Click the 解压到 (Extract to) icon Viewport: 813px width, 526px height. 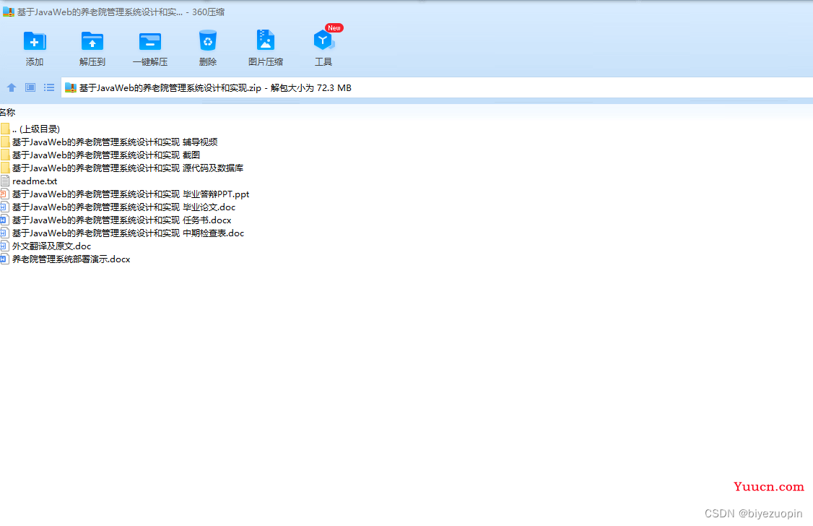point(92,41)
